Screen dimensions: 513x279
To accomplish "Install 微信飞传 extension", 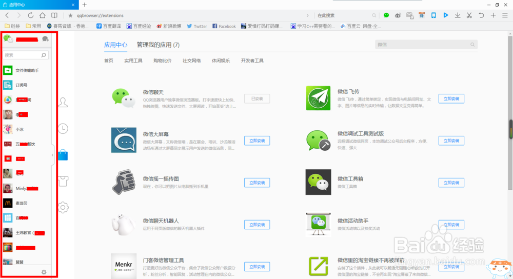I will [x=451, y=99].
